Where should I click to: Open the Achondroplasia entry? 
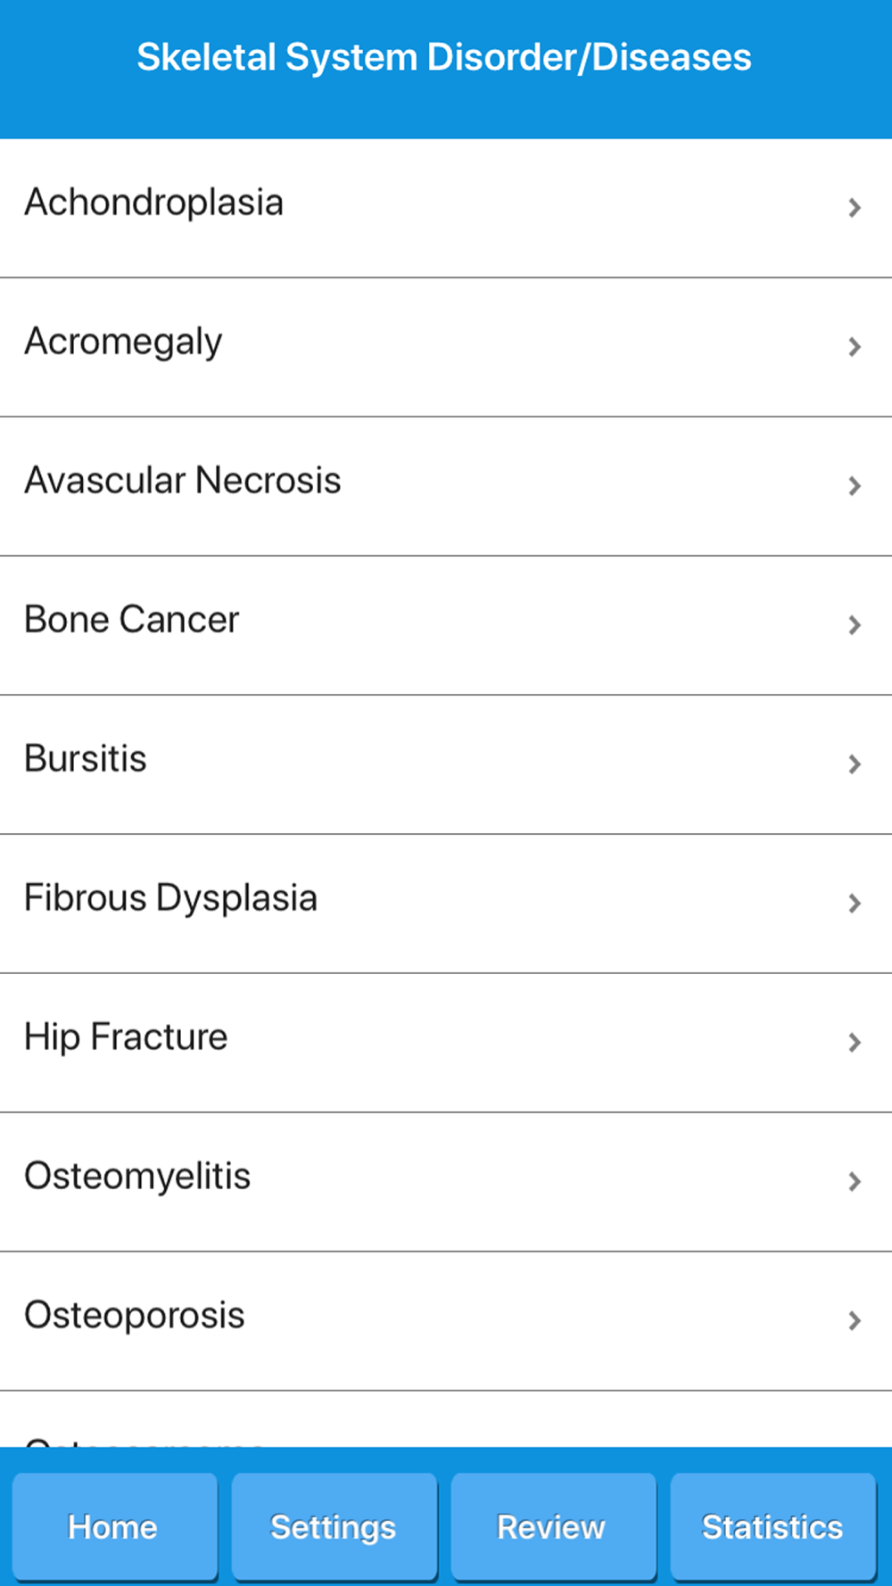tap(154, 203)
